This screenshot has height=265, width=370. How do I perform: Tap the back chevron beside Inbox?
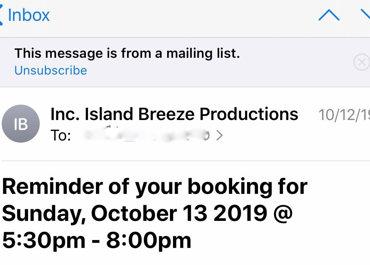pyautogui.click(x=1, y=15)
